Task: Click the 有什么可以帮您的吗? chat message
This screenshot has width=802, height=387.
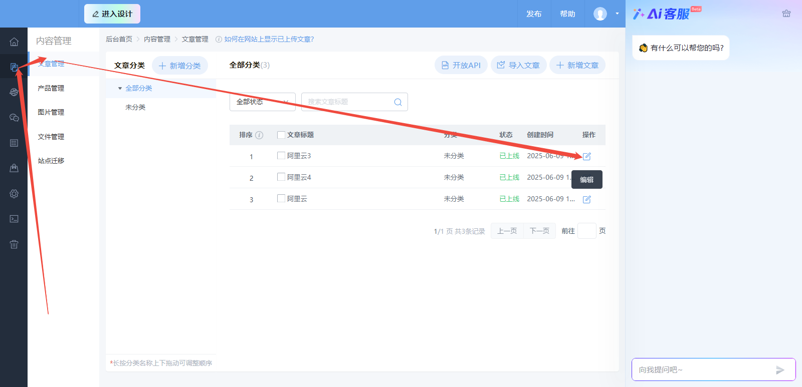Action: tap(681, 48)
